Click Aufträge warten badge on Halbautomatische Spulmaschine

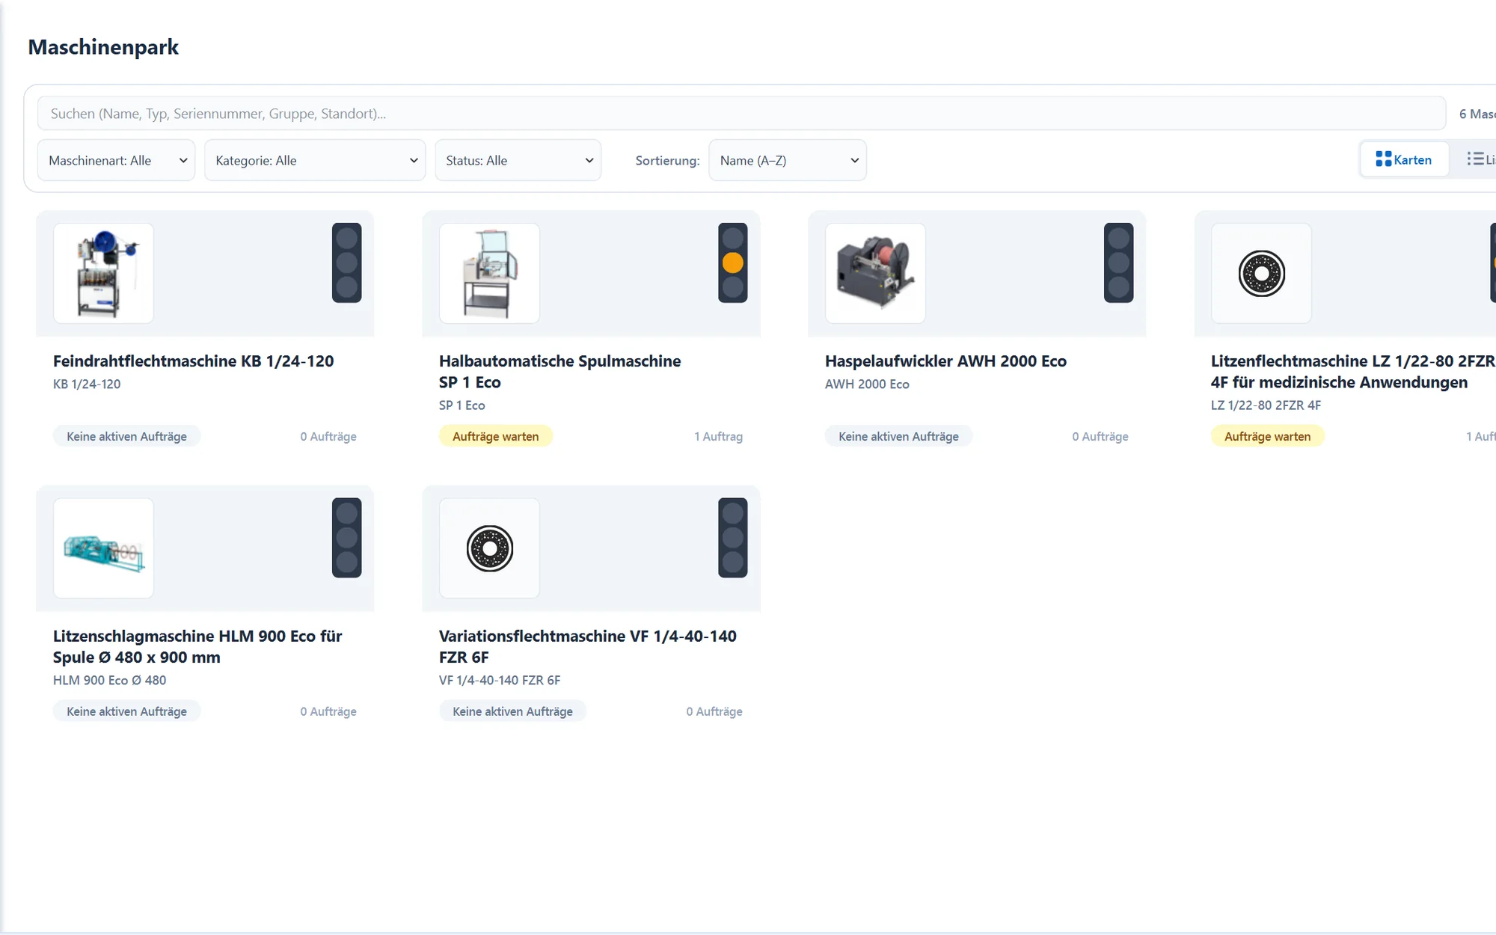[495, 436]
